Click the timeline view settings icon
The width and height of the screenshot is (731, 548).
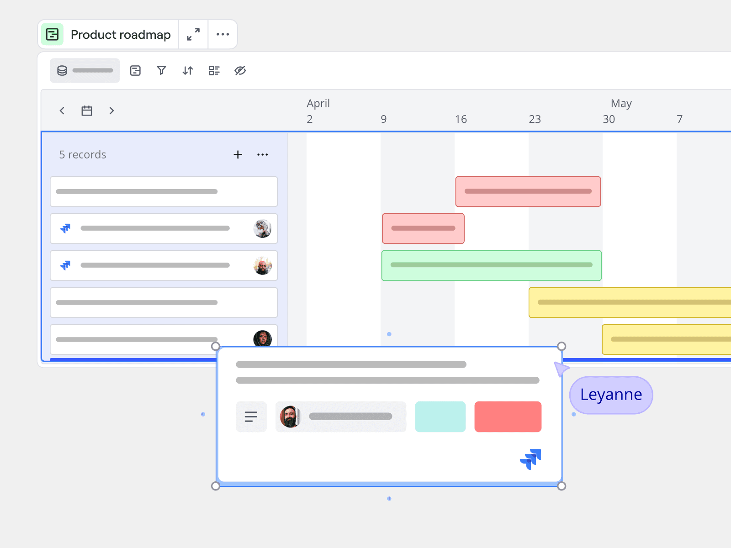pos(135,70)
